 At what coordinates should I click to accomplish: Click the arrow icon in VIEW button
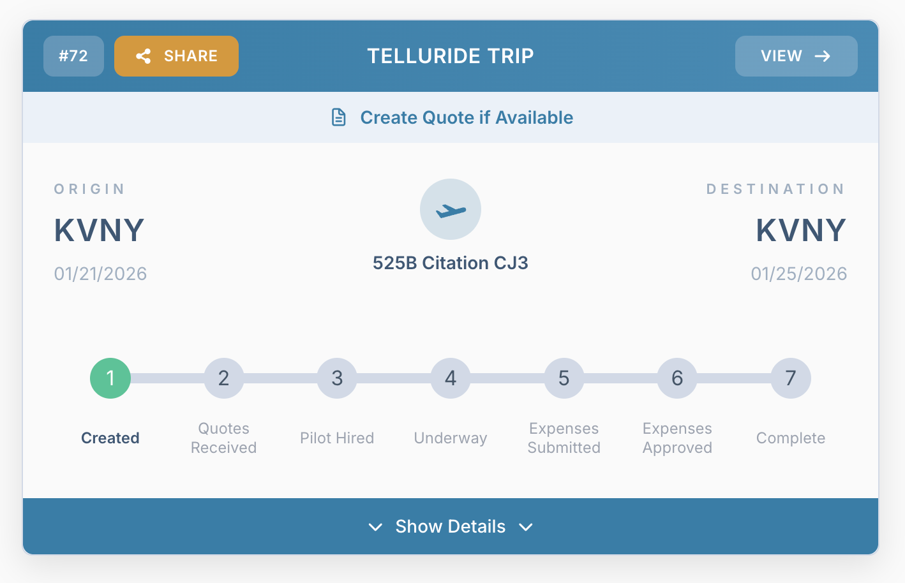823,56
